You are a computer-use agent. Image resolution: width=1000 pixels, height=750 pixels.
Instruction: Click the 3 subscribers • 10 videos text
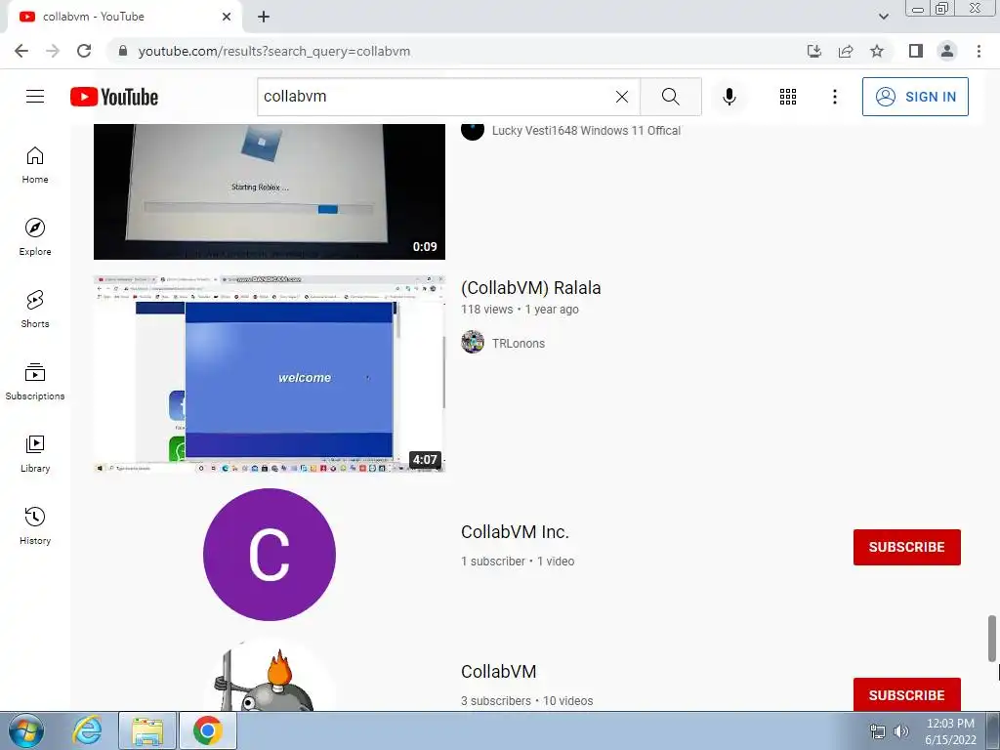coord(526,701)
